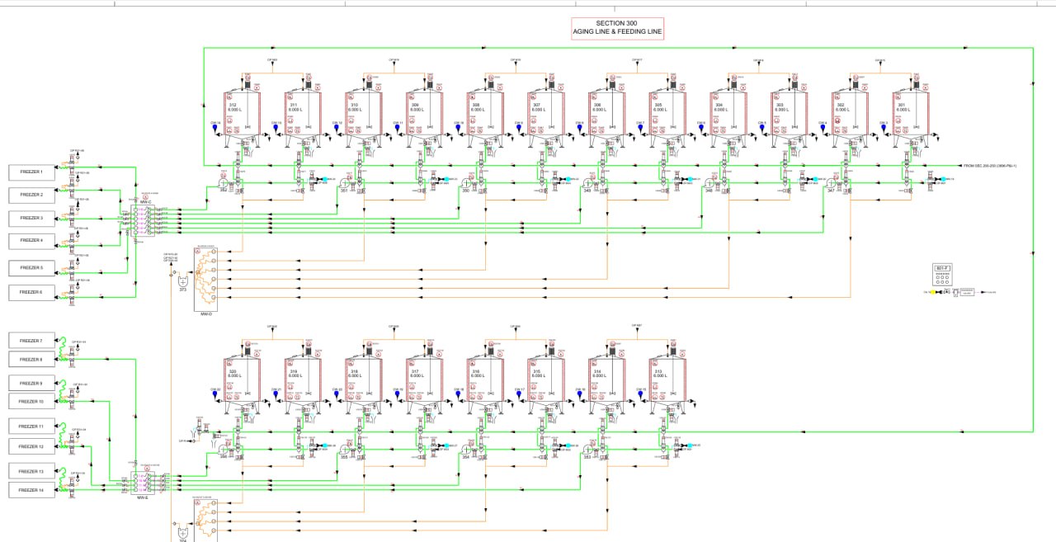Click Section 300 Aging Line title box
The height and width of the screenshot is (542, 1056).
(617, 28)
